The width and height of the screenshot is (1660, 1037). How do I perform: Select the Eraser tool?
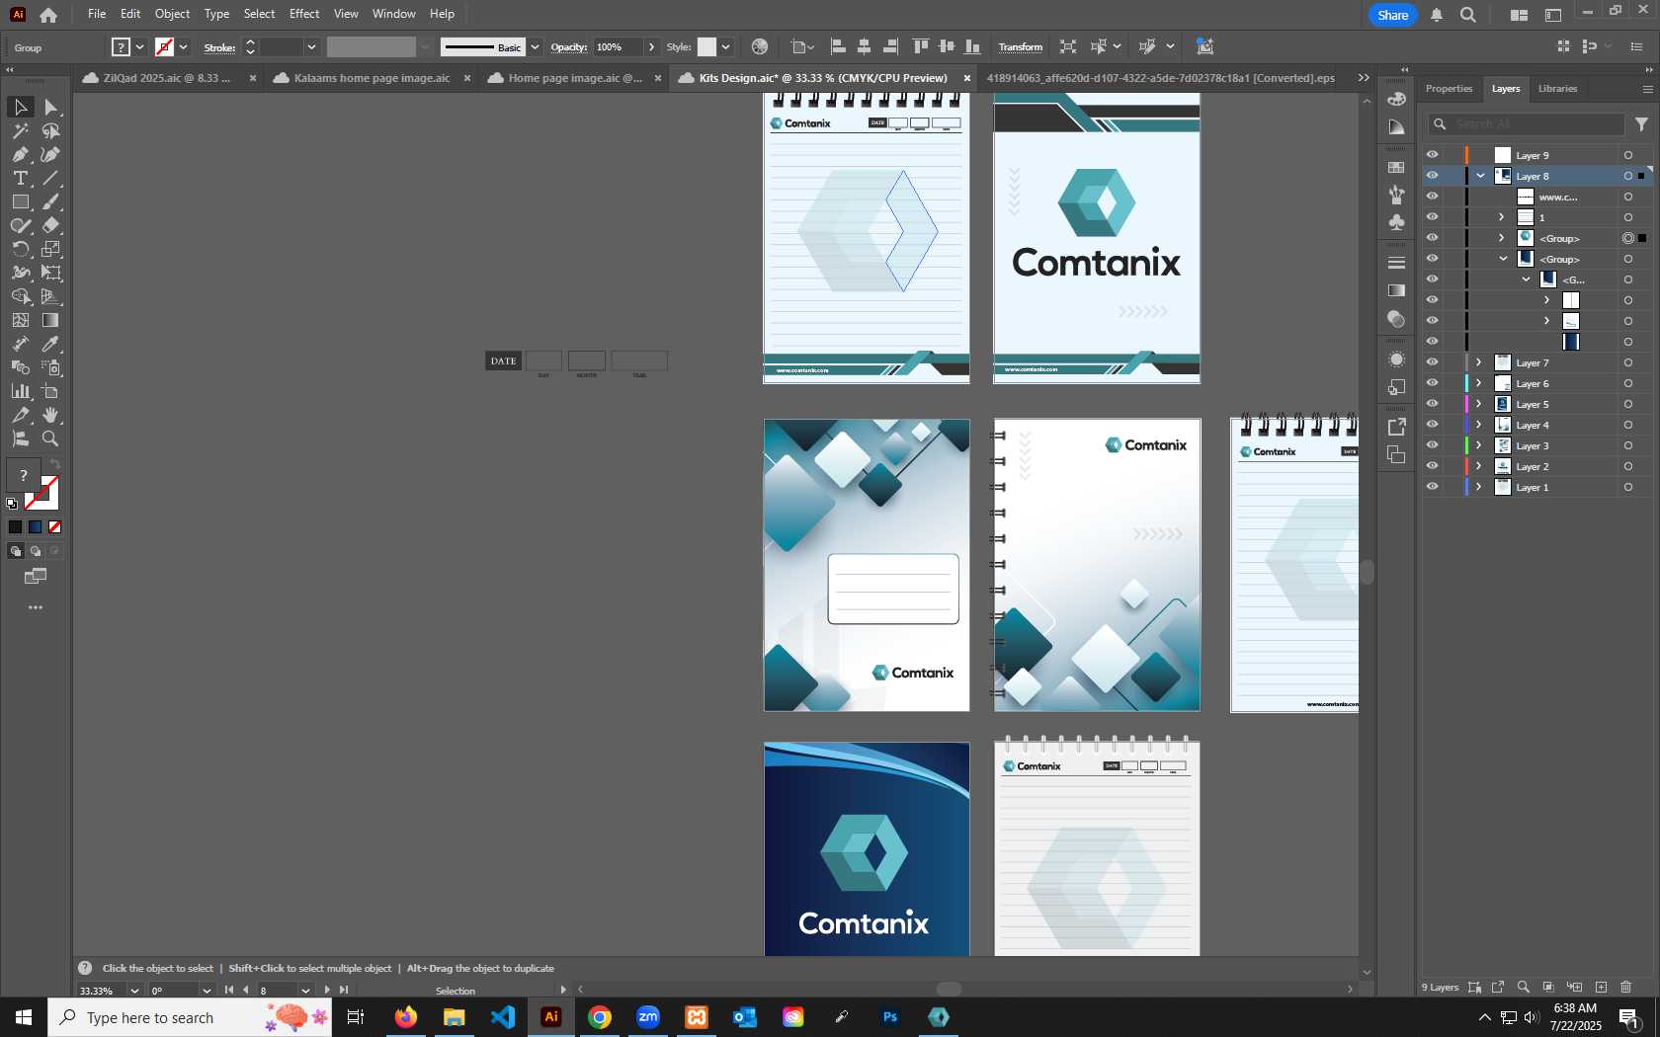[x=51, y=225]
